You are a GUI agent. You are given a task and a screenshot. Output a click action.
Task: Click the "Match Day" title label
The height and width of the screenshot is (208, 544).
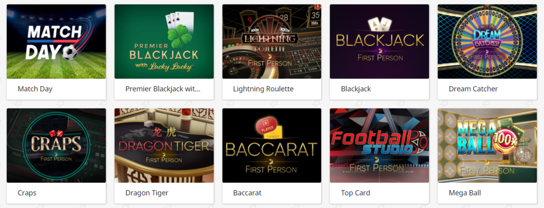pyautogui.click(x=35, y=89)
